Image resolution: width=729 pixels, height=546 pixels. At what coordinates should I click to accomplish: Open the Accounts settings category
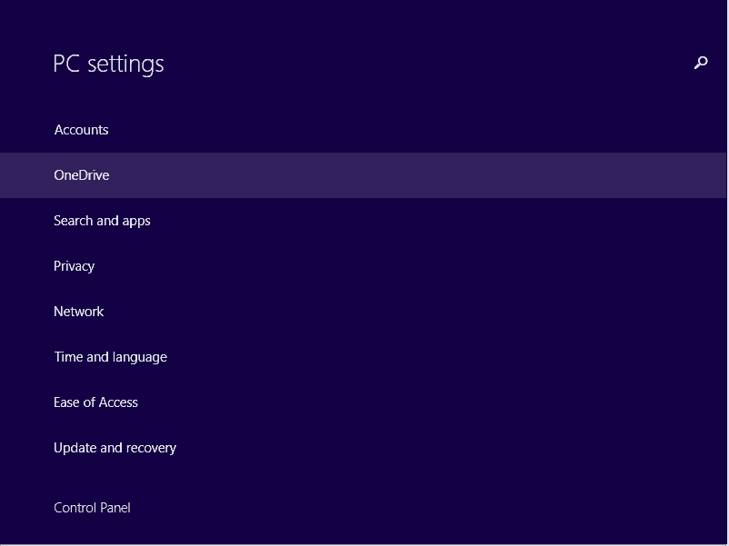pos(363,130)
